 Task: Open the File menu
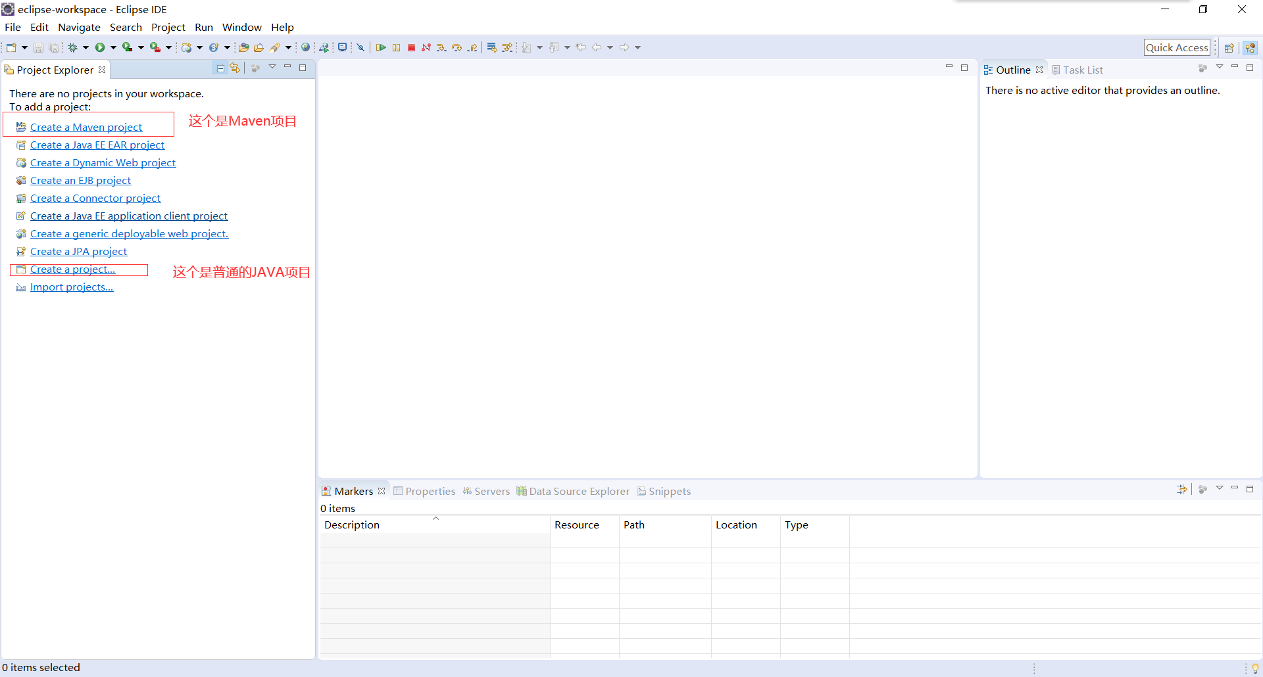click(x=12, y=27)
